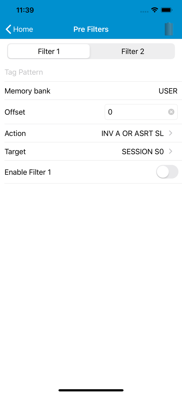The image size is (182, 395).
Task: Tap the back chevron next to Home
Action: [x=8, y=29]
